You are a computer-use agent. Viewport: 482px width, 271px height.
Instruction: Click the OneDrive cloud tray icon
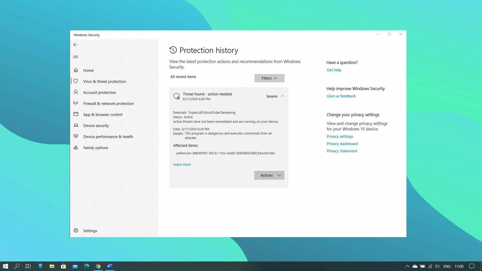tap(415, 266)
